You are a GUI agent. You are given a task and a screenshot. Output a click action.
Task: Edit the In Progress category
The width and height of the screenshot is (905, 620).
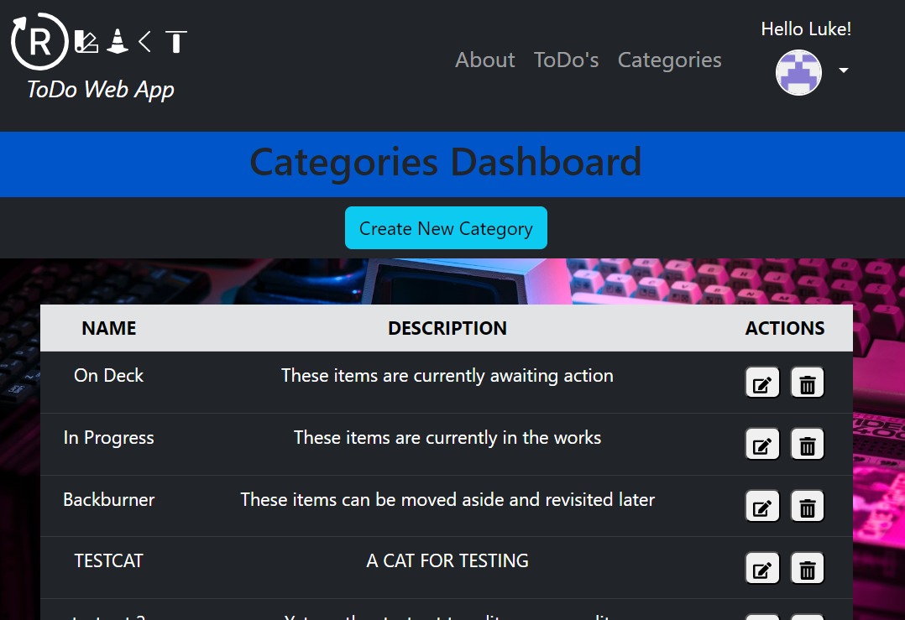762,445
